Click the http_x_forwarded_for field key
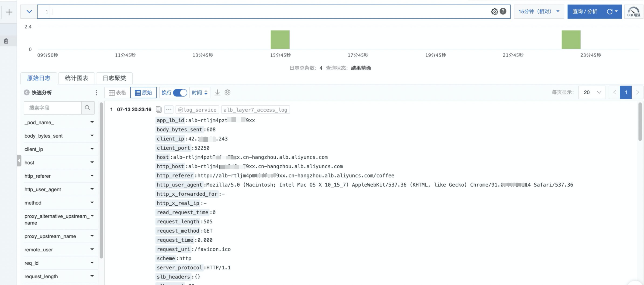This screenshot has width=644, height=285. click(x=187, y=194)
